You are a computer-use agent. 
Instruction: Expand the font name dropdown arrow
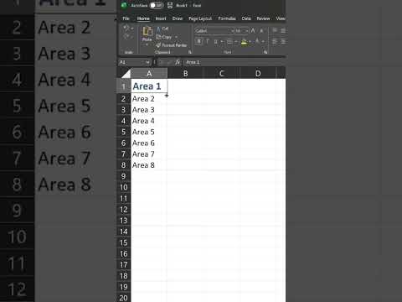click(x=232, y=30)
